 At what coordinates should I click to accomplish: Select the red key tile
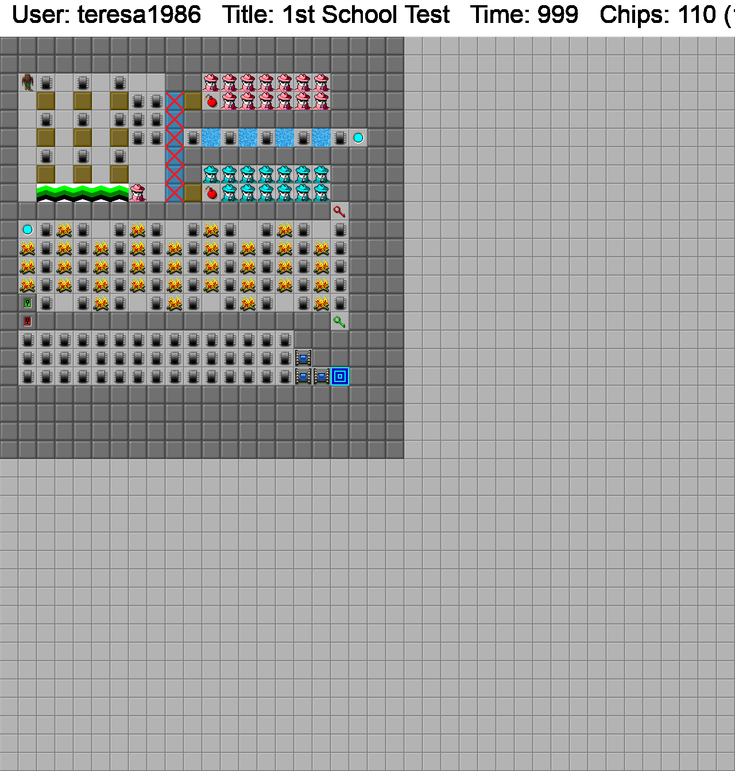click(x=339, y=212)
